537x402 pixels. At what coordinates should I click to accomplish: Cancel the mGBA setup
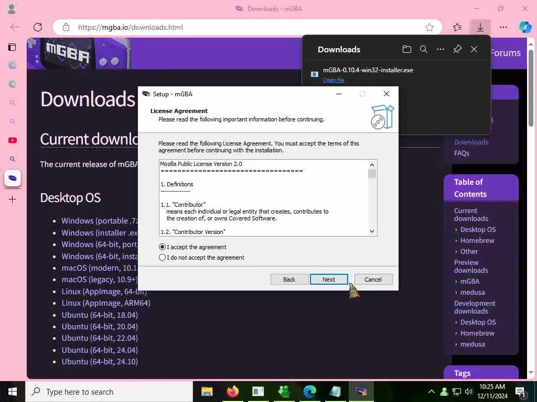point(373,280)
